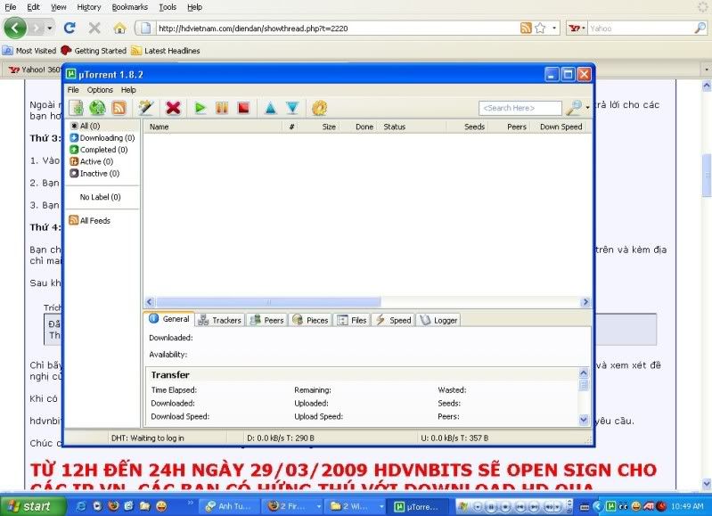The width and height of the screenshot is (712, 516).
Task: Open Firefox History menu
Action: click(89, 7)
